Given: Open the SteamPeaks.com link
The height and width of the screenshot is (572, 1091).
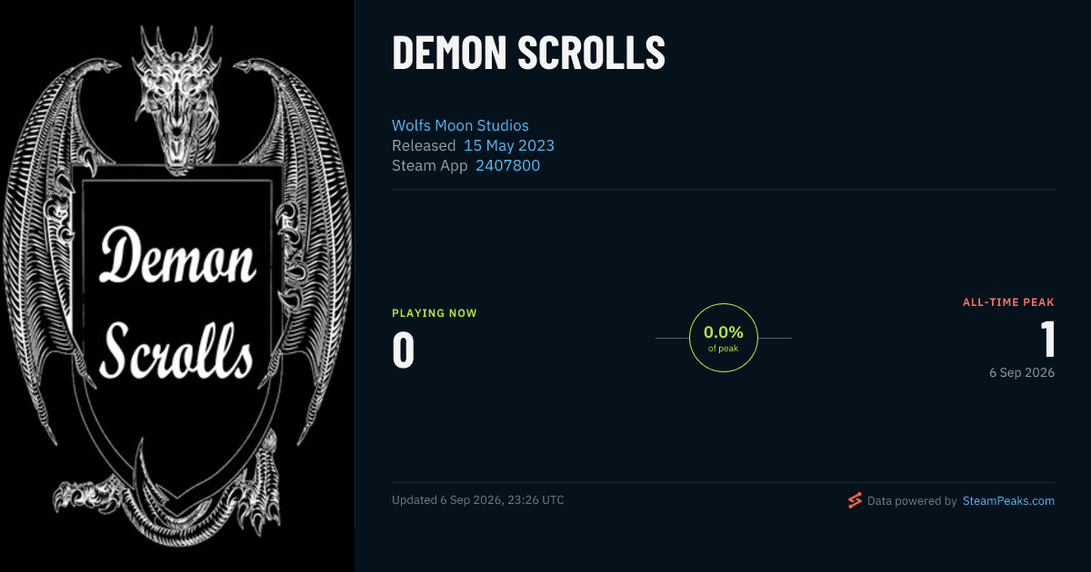Looking at the screenshot, I should click(x=1008, y=500).
